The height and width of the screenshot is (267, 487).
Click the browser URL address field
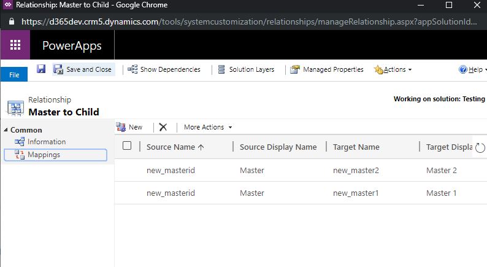point(249,21)
